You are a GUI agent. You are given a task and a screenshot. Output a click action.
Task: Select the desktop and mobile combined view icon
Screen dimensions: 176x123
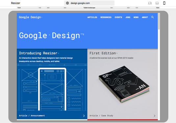(150, 3)
